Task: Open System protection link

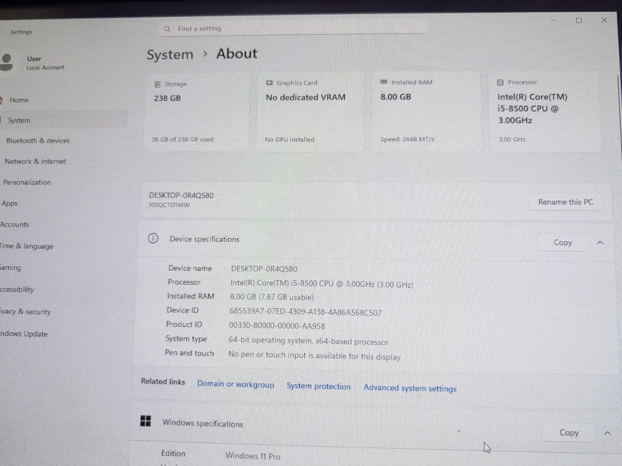Action: (x=319, y=386)
